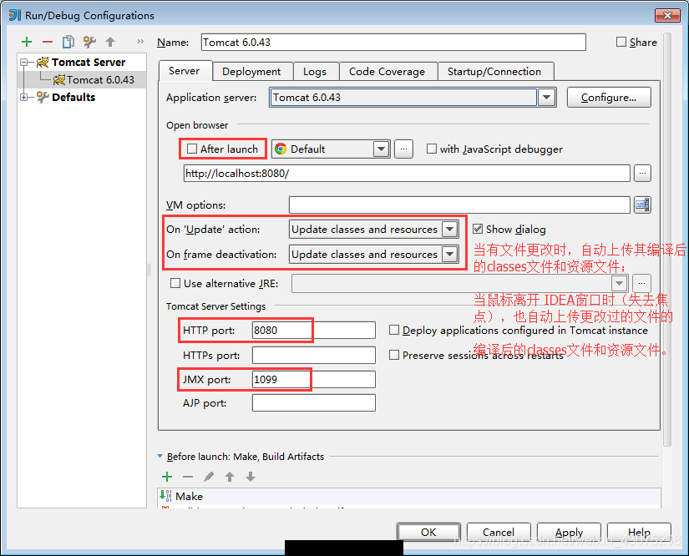Move before launch task up
Image resolution: width=689 pixels, height=556 pixels.
pos(230,477)
